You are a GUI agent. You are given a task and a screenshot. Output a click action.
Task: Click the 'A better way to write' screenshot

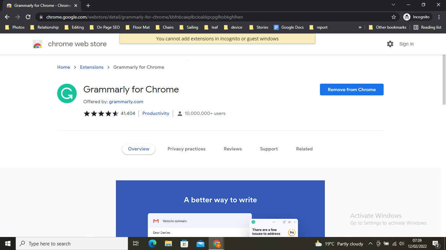(220, 209)
